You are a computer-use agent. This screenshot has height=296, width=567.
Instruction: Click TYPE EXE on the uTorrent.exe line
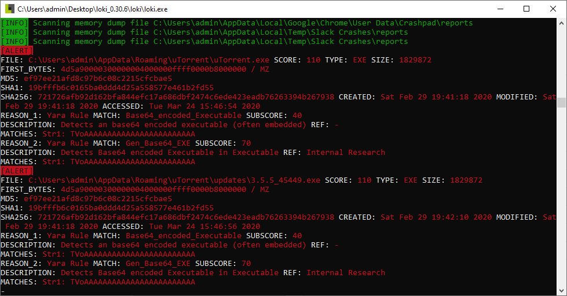pyautogui.click(x=346, y=60)
